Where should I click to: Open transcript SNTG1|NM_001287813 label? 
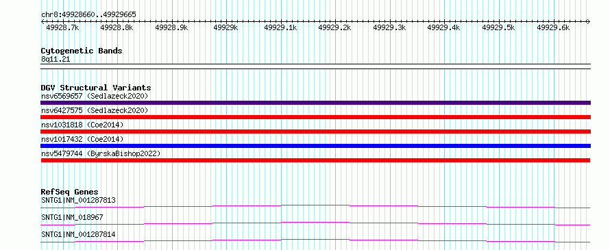pyautogui.click(x=78, y=200)
